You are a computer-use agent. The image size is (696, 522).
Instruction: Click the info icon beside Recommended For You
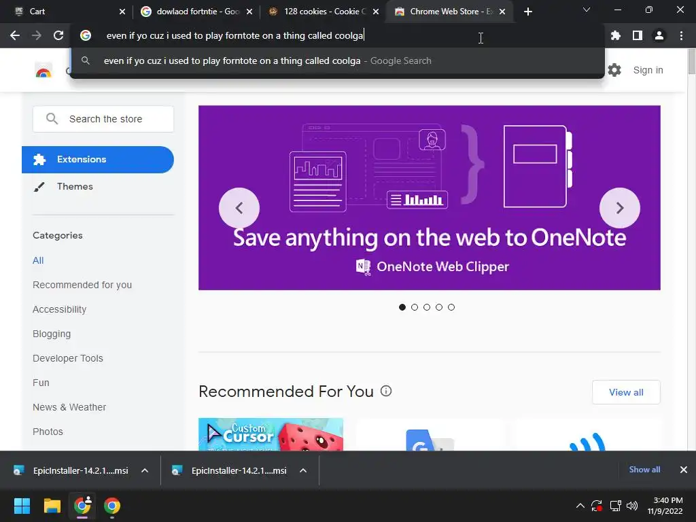click(386, 391)
